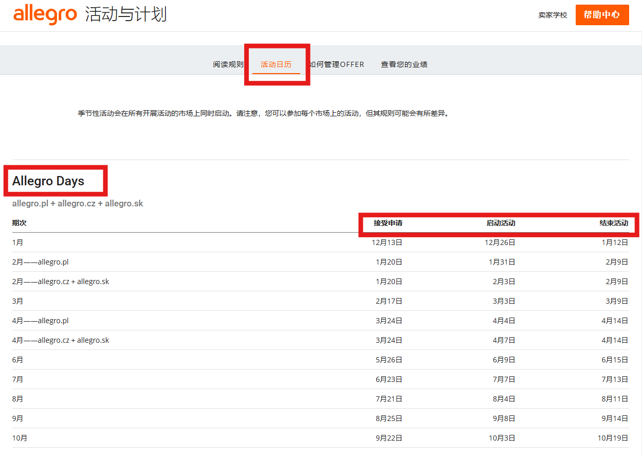Click the 12月13日 application date cell
Viewport: 642px width, 456px height.
(387, 242)
